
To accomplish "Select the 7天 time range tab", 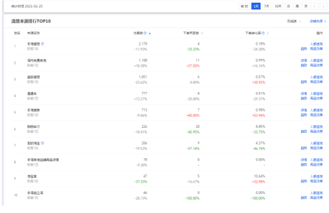I will [x=266, y=6].
